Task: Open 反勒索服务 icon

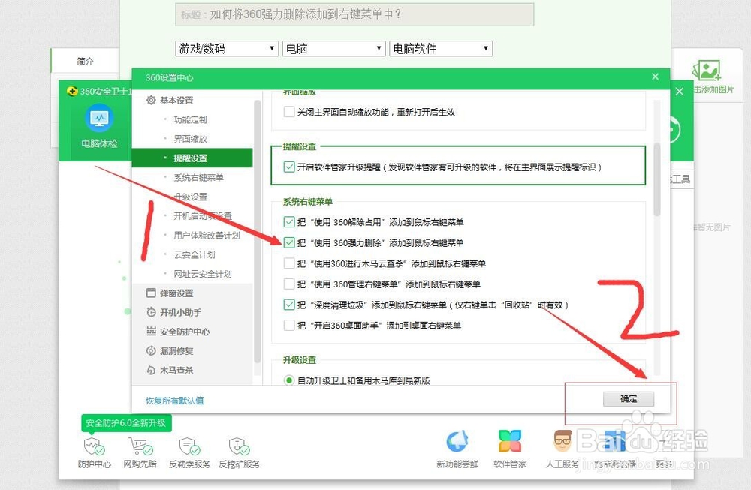Action: click(x=190, y=446)
